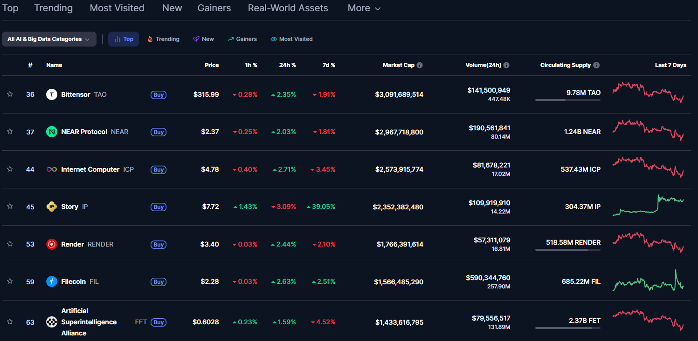Sort by the 1h % column header

tap(251, 65)
